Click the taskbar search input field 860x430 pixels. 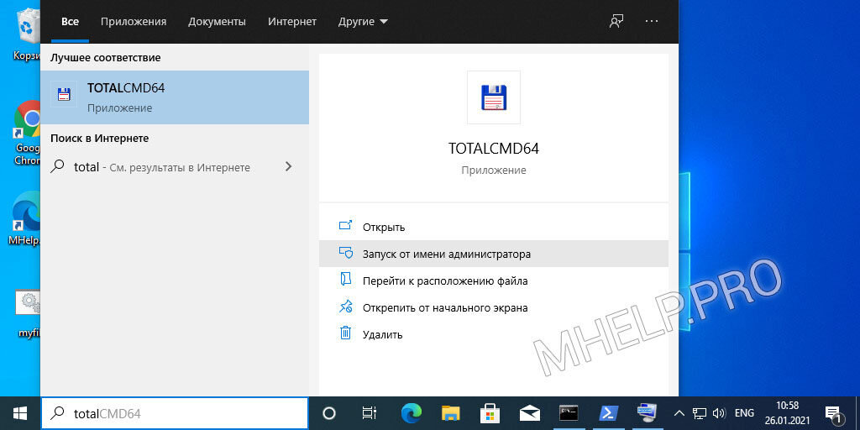pyautogui.click(x=175, y=413)
